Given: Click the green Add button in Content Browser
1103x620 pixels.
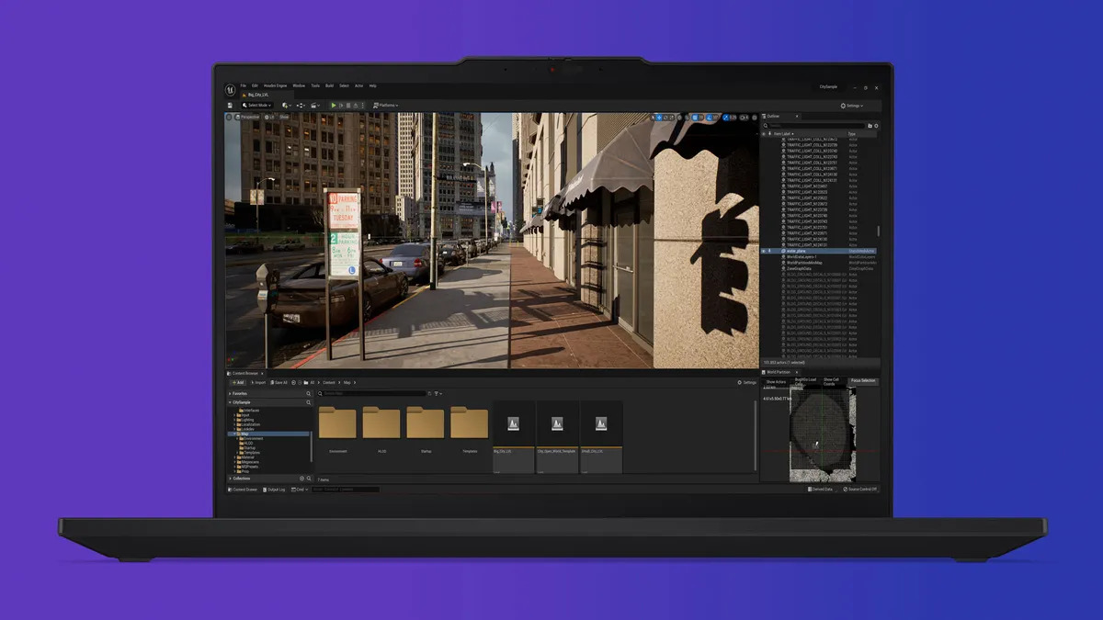Looking at the screenshot, I should (x=237, y=382).
